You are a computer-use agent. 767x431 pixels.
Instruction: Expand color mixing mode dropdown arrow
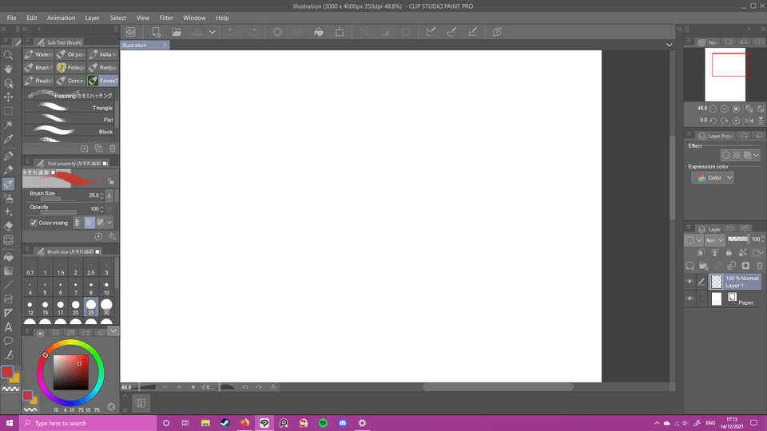point(109,223)
